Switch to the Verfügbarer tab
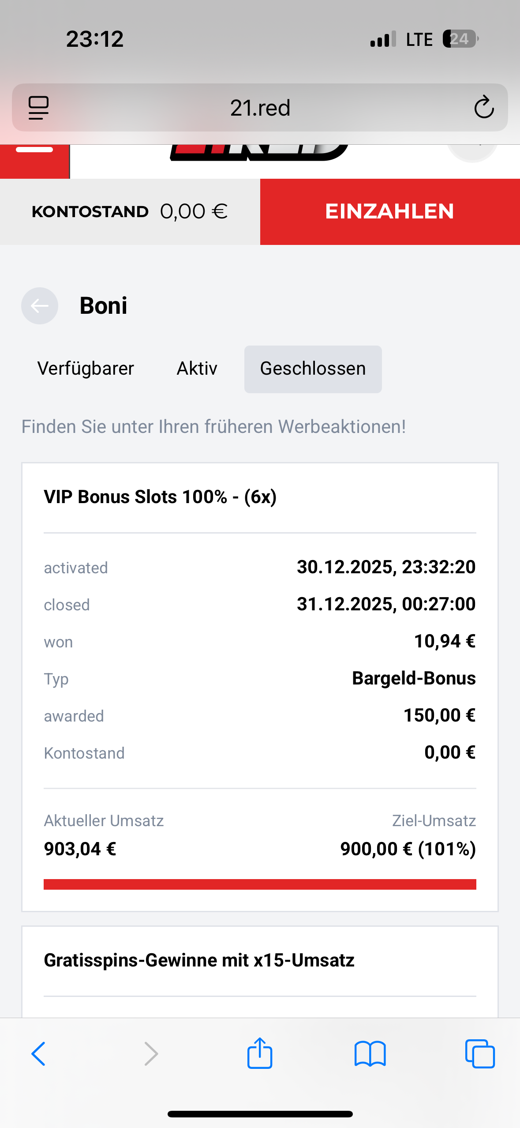Screen dimensions: 520x1128 tap(86, 369)
